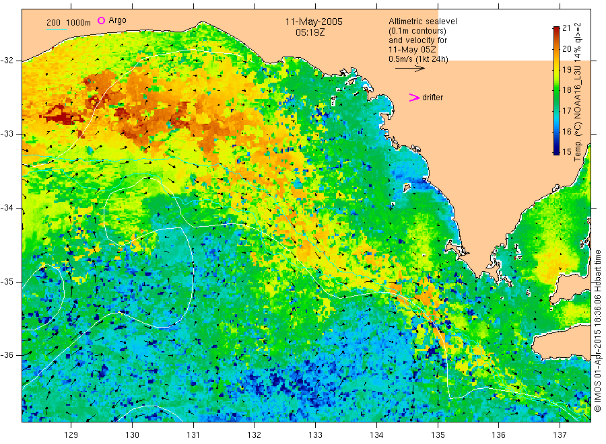This screenshot has height=444, width=606.
Task: Click the date label 11-May-2005
Action: pos(314,22)
